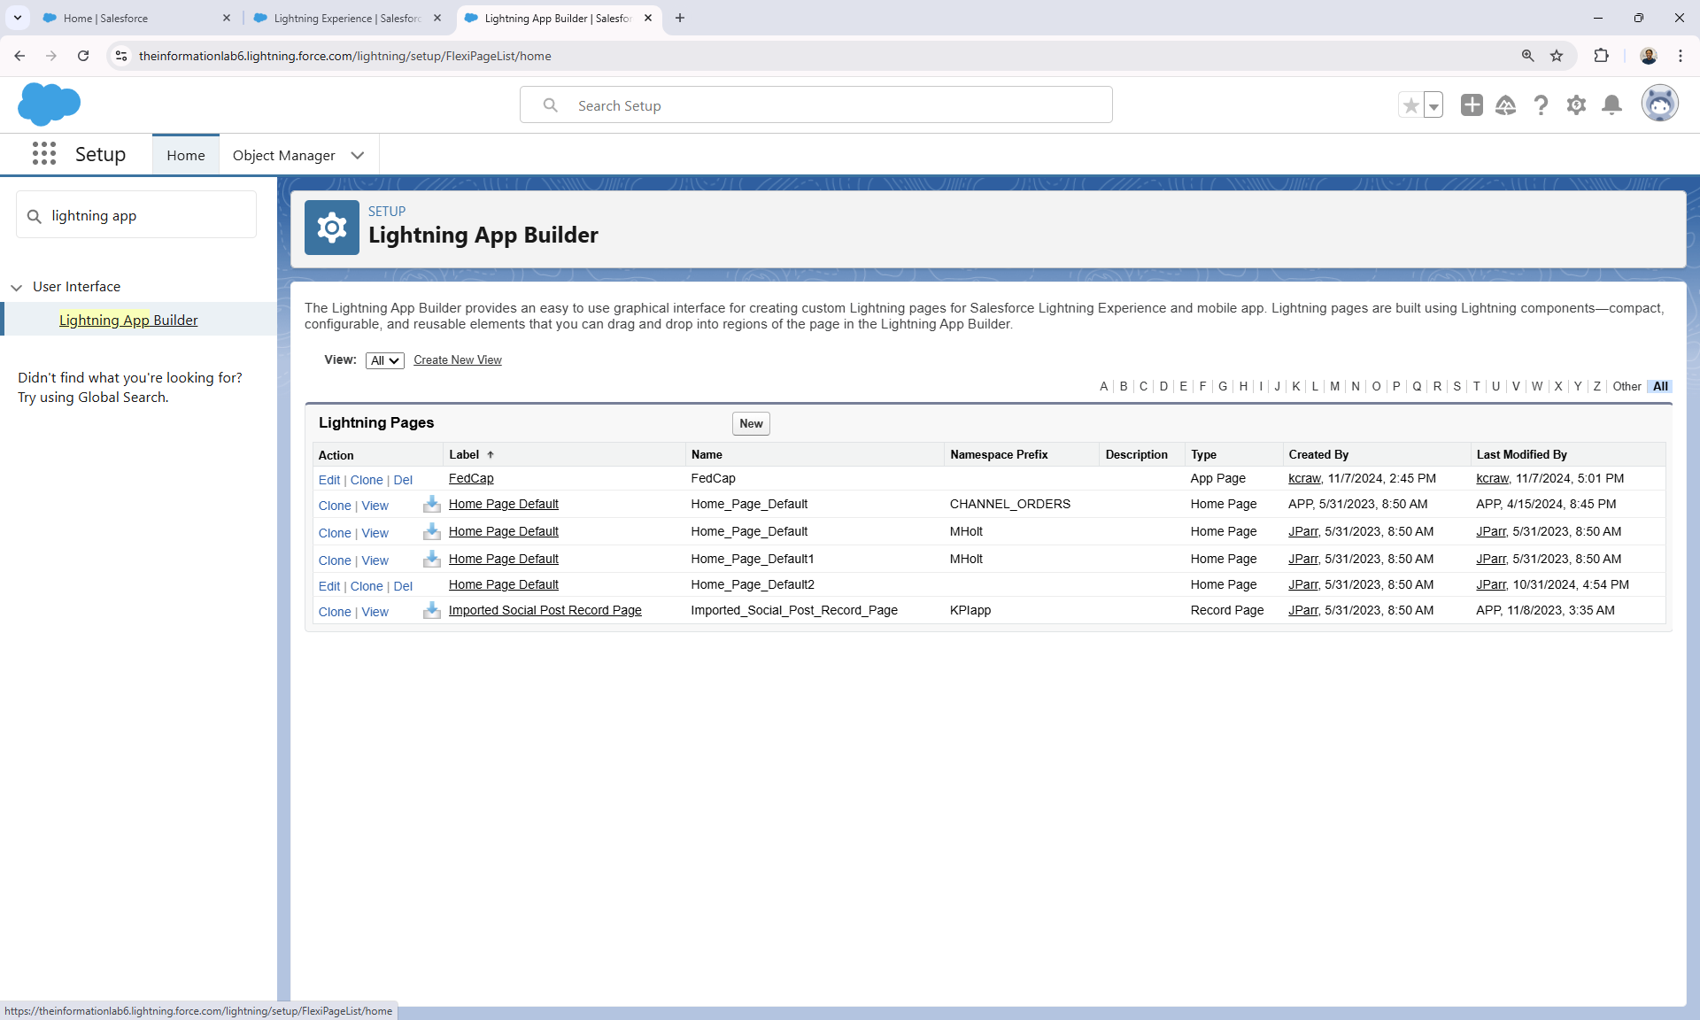1700x1020 pixels.
Task: Click the All filter letter button
Action: coord(1660,386)
